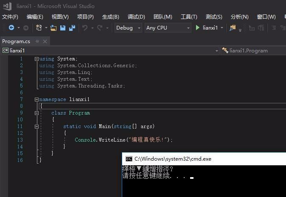The height and width of the screenshot is (197, 286).
Task: Click the Open File folder icon
Action: (53, 28)
